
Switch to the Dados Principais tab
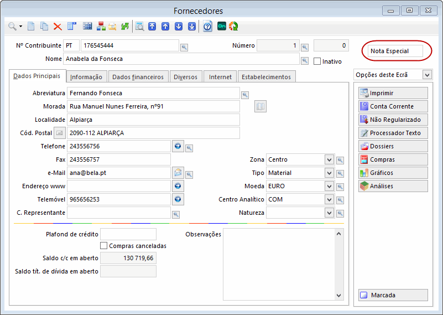click(37, 76)
